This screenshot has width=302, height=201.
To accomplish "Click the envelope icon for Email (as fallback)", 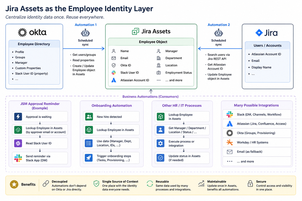I will tap(229, 152).
